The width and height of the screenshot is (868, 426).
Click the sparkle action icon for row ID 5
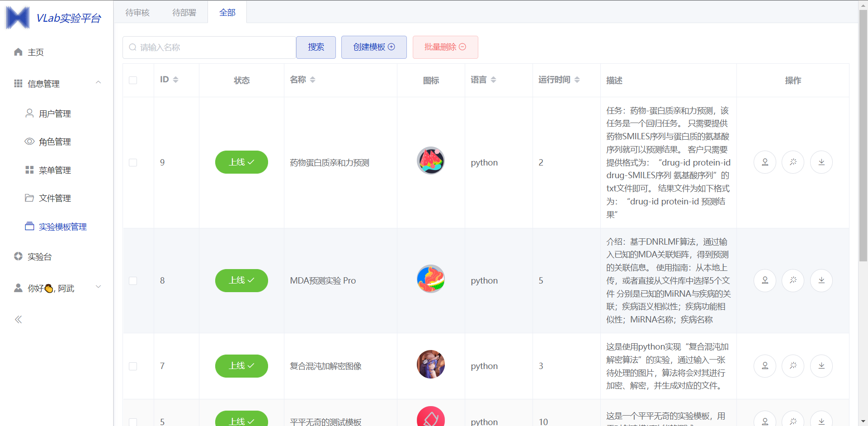click(x=793, y=419)
